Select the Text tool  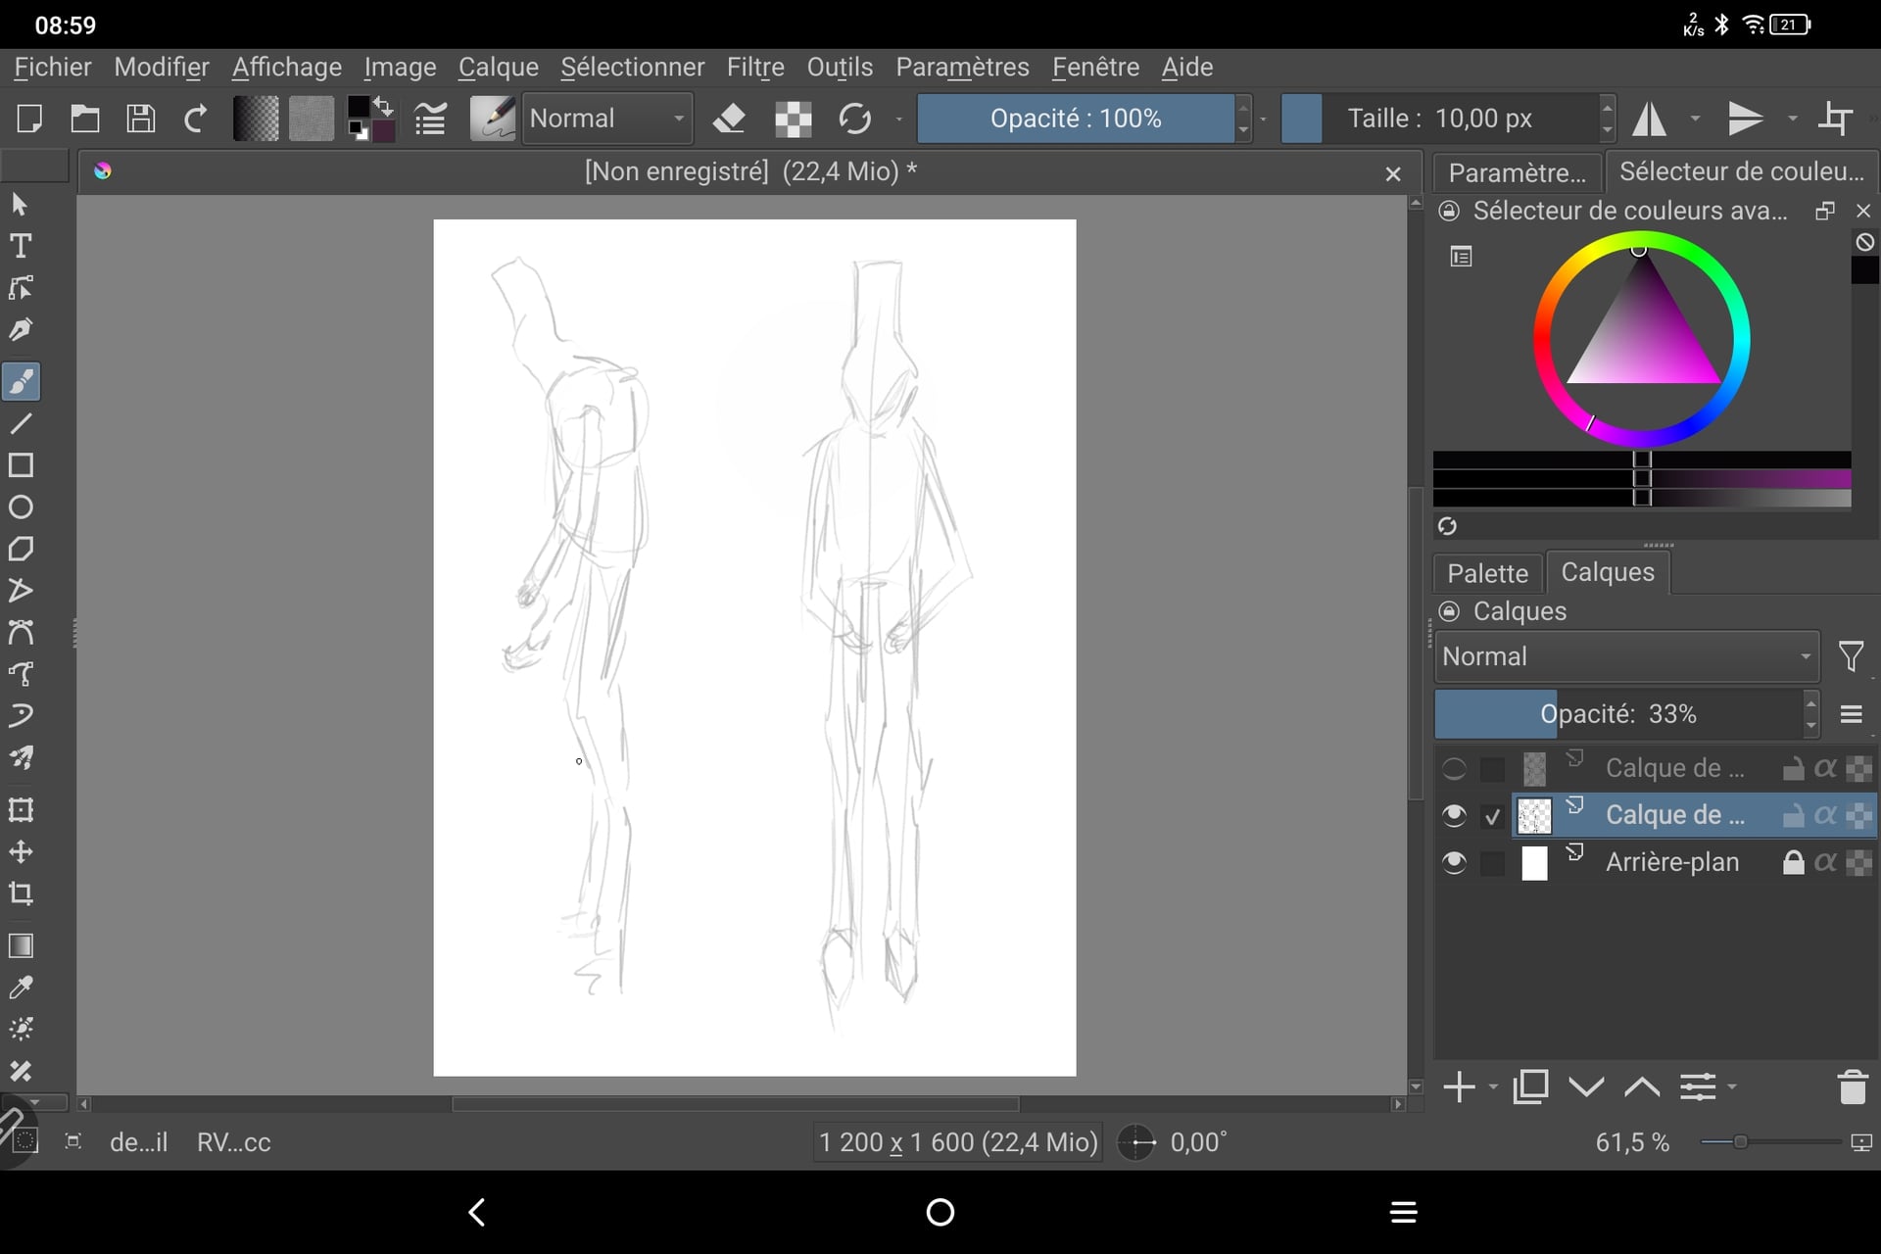click(21, 246)
